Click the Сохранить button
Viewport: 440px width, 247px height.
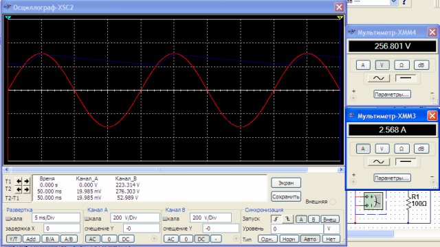[x=286, y=197]
